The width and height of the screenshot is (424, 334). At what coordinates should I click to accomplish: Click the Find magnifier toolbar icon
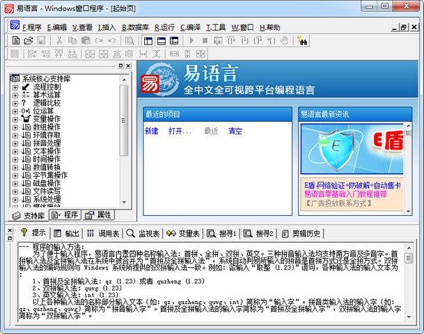pyautogui.click(x=129, y=40)
